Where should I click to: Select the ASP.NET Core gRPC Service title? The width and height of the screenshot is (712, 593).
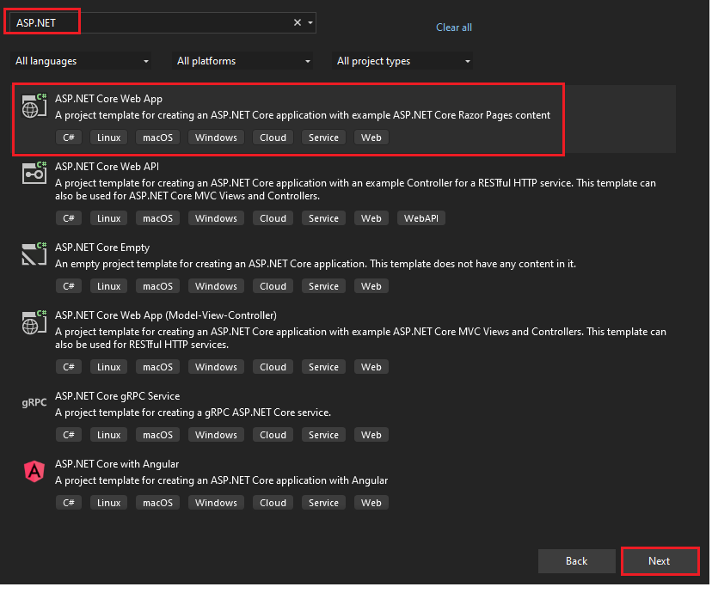pyautogui.click(x=117, y=396)
